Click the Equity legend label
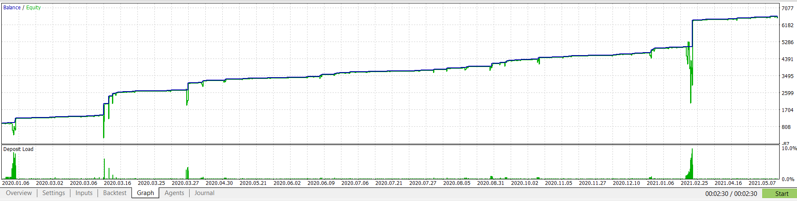The image size is (797, 201). tap(34, 8)
